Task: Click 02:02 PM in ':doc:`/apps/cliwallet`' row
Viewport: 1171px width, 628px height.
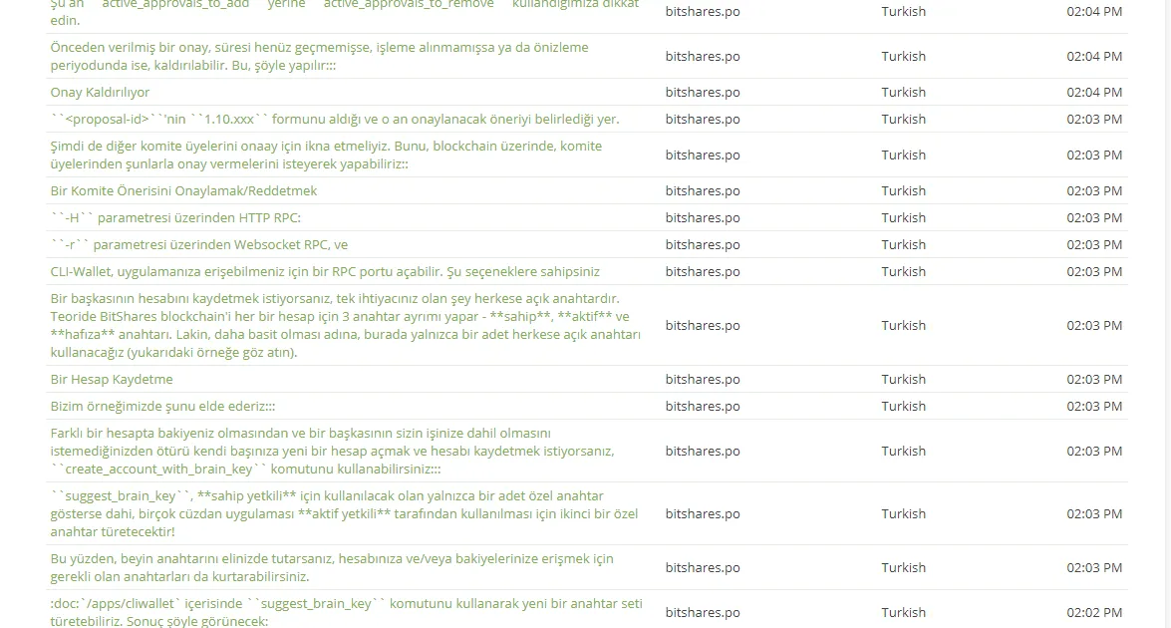Action: (x=1094, y=612)
